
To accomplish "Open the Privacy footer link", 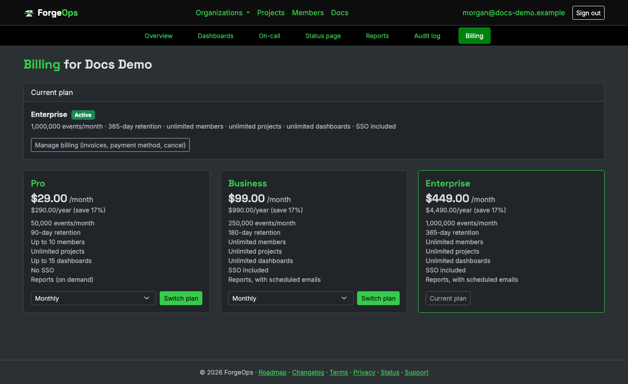I will pos(364,372).
